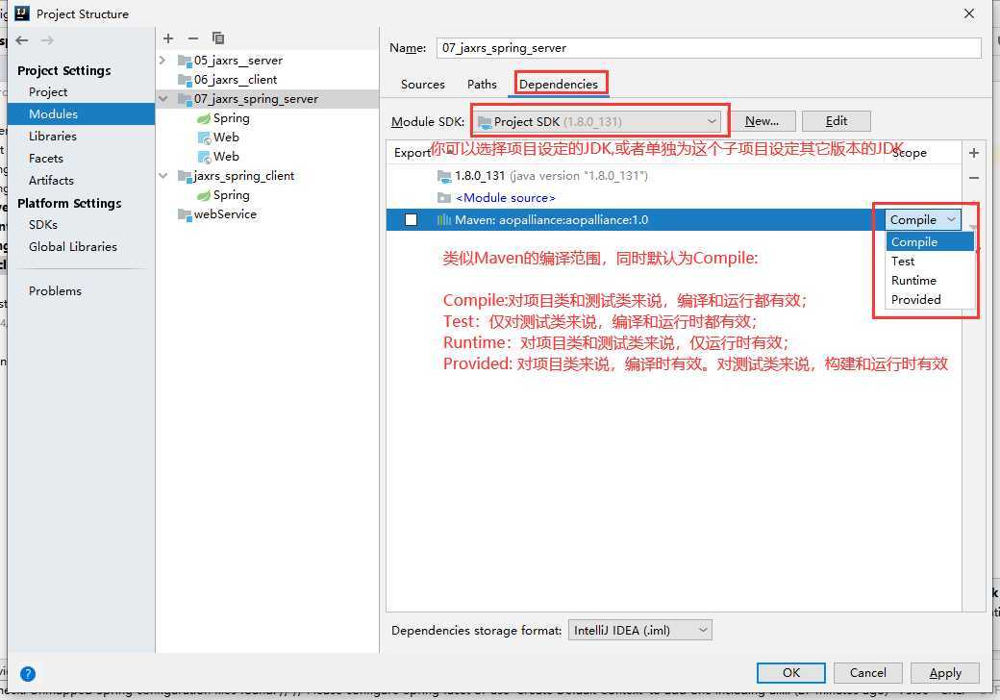The height and width of the screenshot is (700, 1000).
Task: Click the Cancel button
Action: 868,672
